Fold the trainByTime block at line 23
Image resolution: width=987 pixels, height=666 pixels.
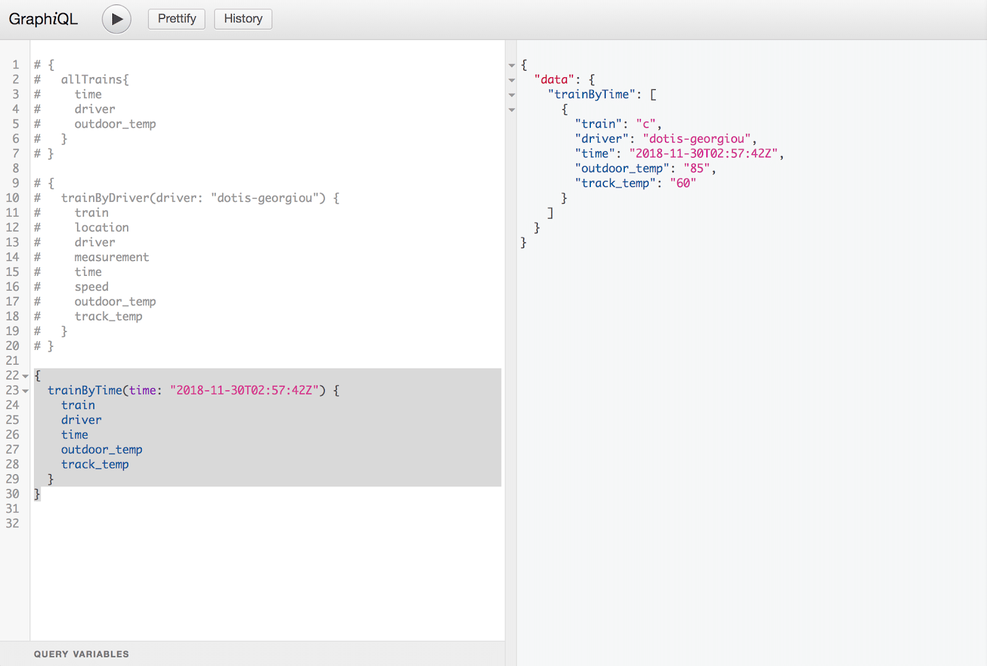point(25,391)
